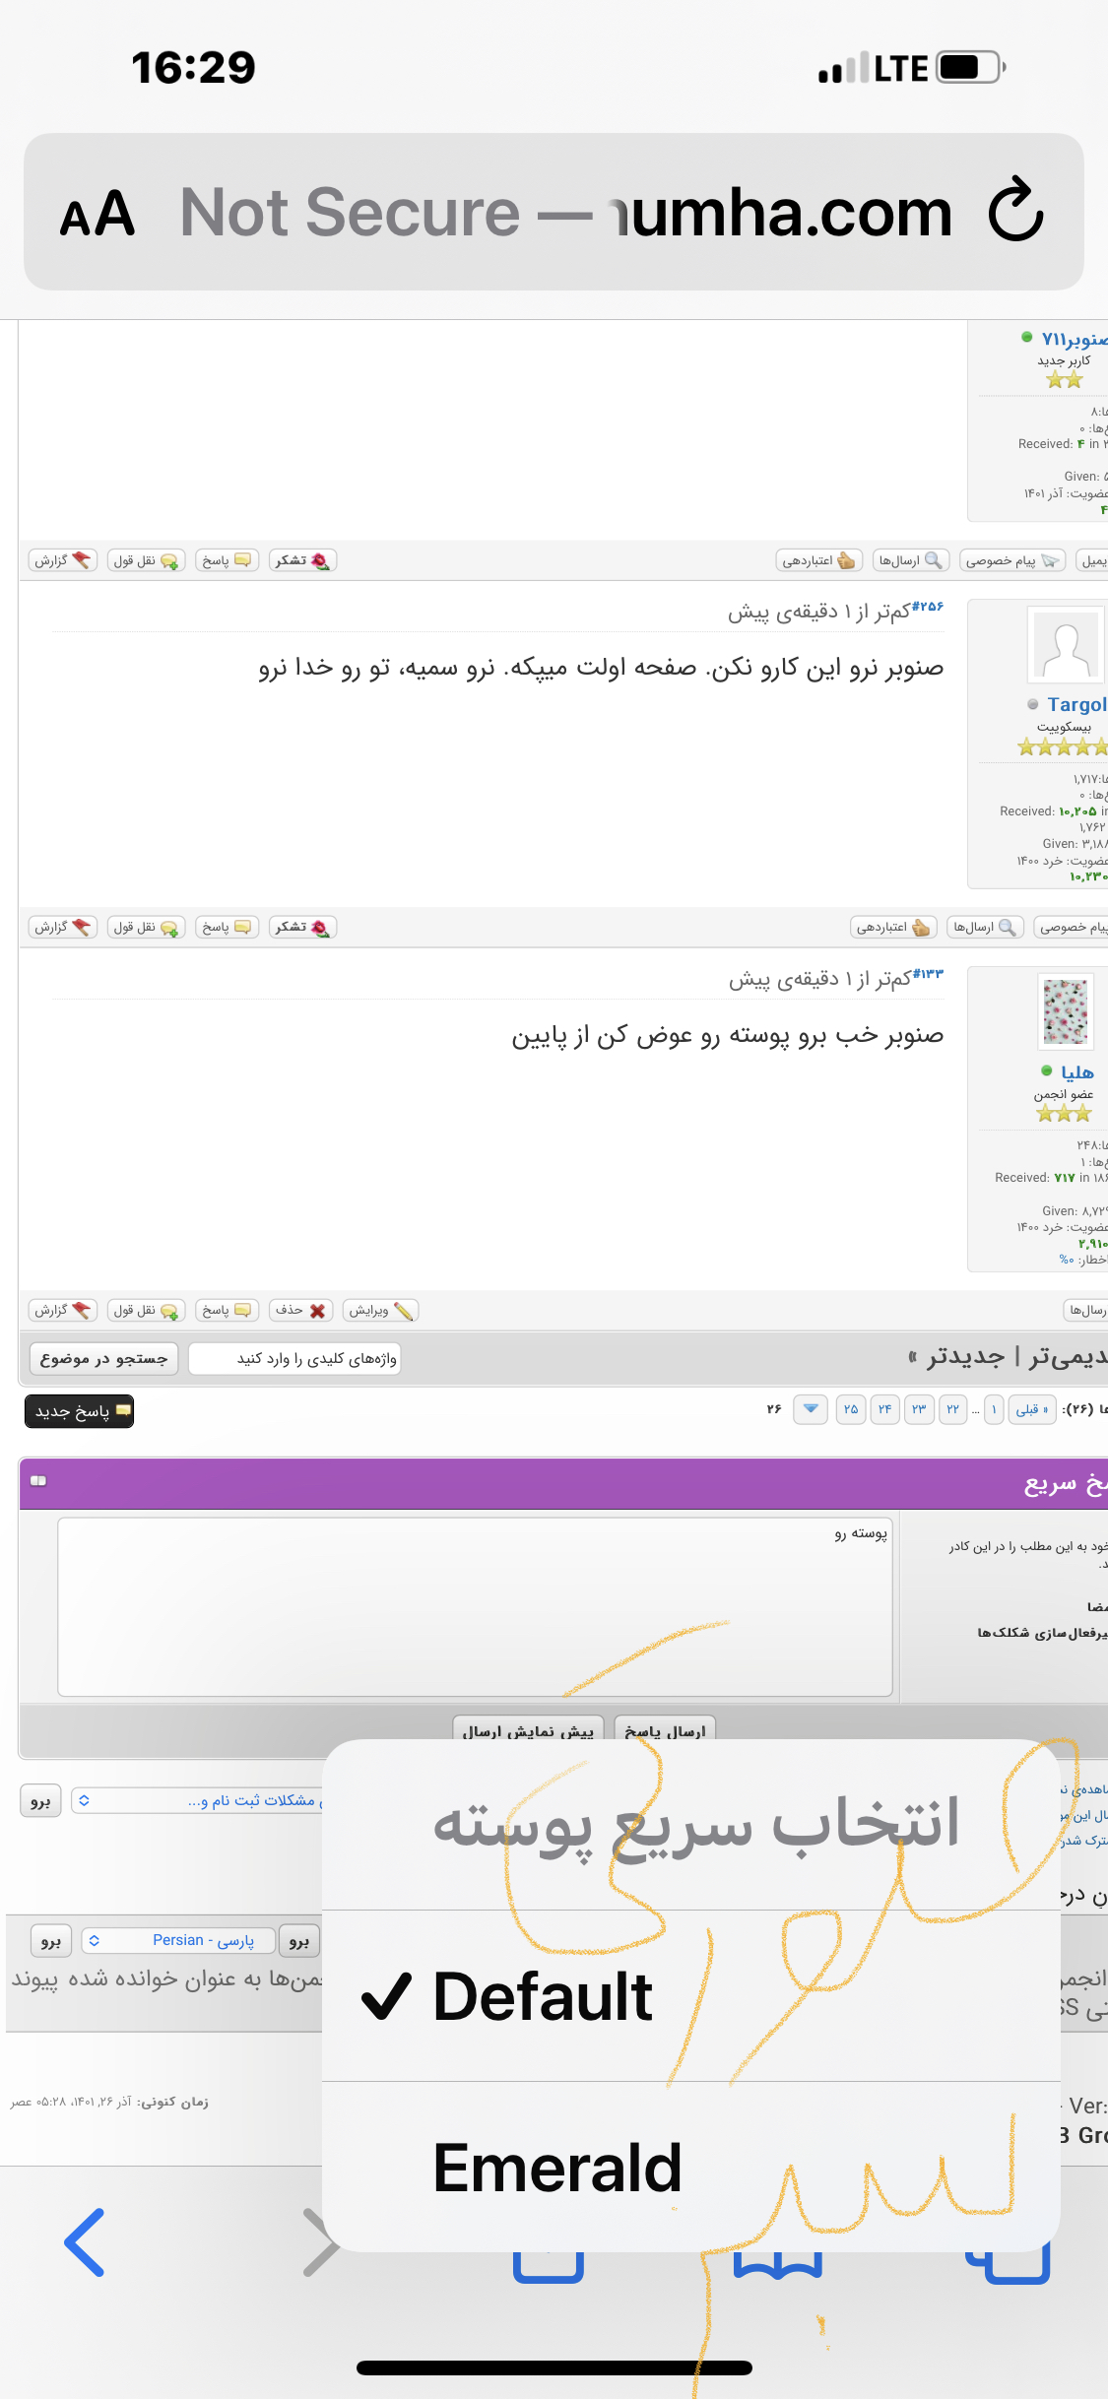The height and width of the screenshot is (2399, 1108).
Task: Go to page 23 of the thread
Action: pos(919,1409)
